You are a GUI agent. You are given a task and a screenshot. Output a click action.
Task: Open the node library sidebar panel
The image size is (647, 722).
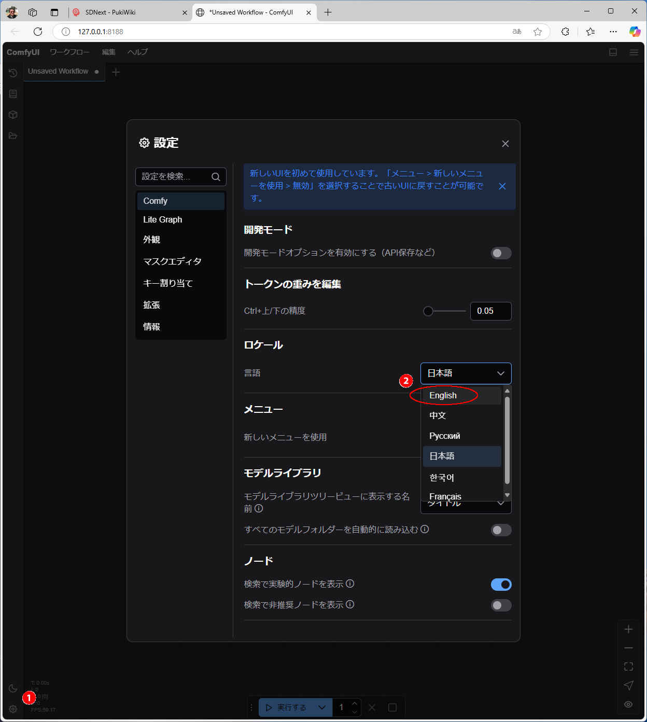click(13, 94)
